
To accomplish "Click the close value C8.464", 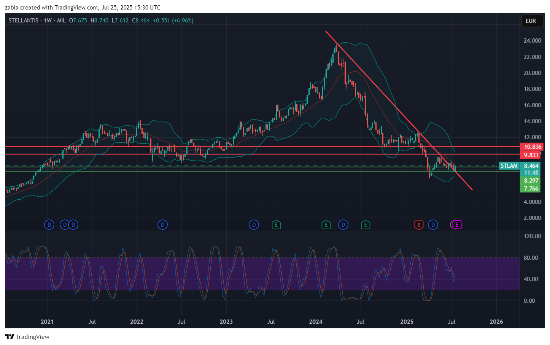I will click(x=141, y=21).
